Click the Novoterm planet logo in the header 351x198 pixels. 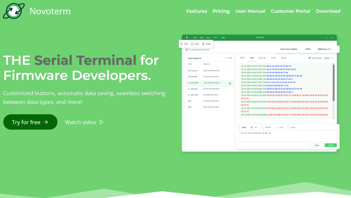coord(14,11)
